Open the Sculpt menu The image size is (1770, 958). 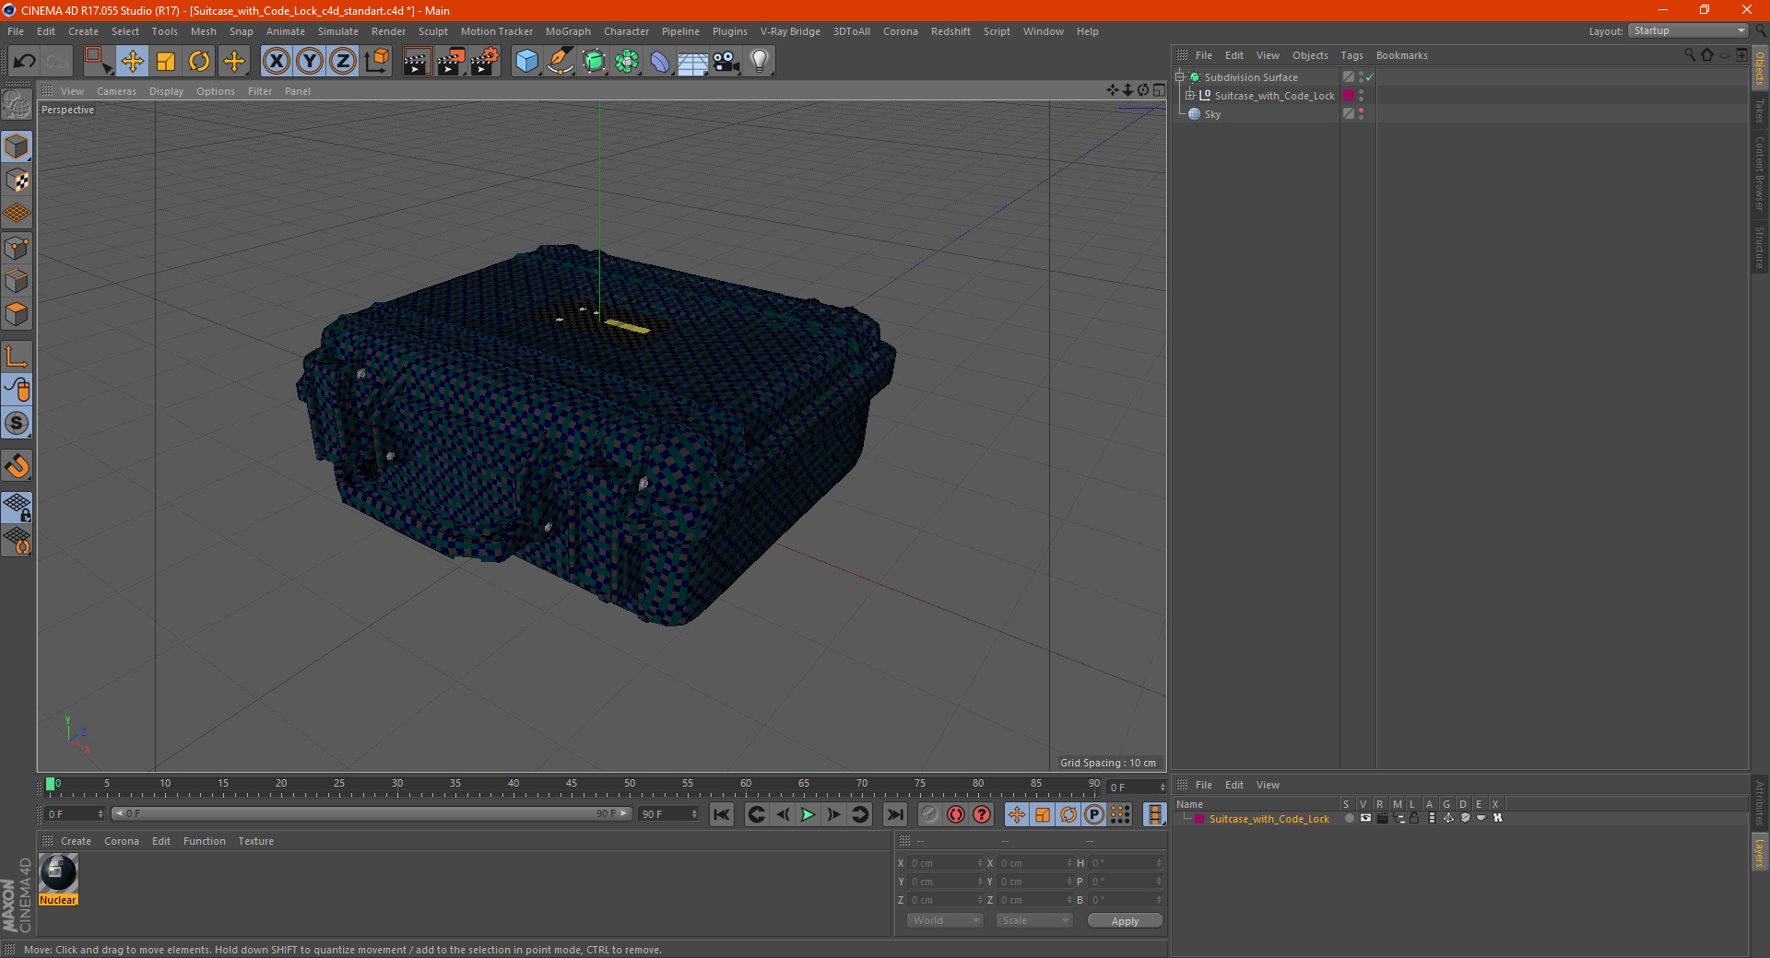(x=432, y=31)
